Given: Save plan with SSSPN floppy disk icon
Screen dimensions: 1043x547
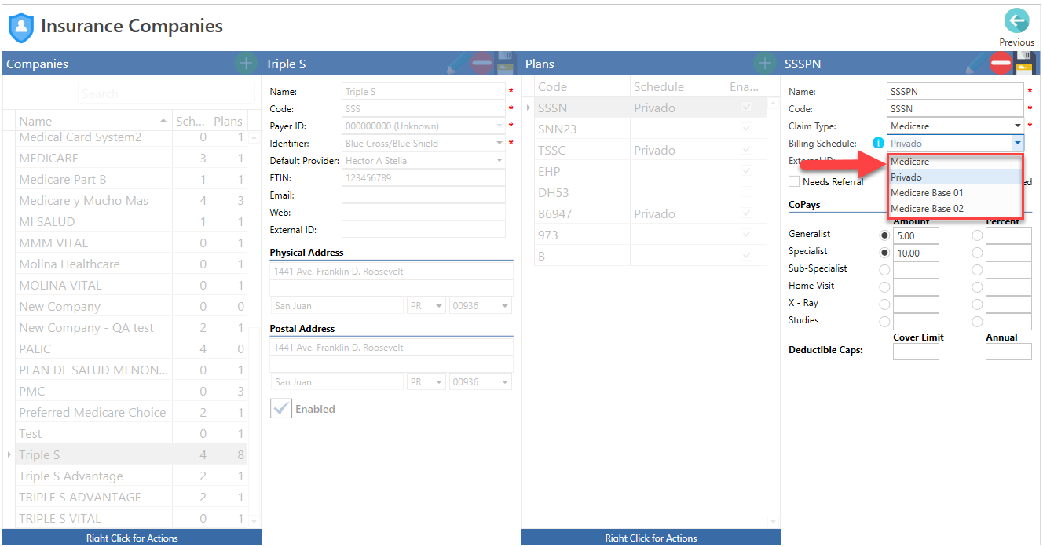Looking at the screenshot, I should click(x=1025, y=64).
